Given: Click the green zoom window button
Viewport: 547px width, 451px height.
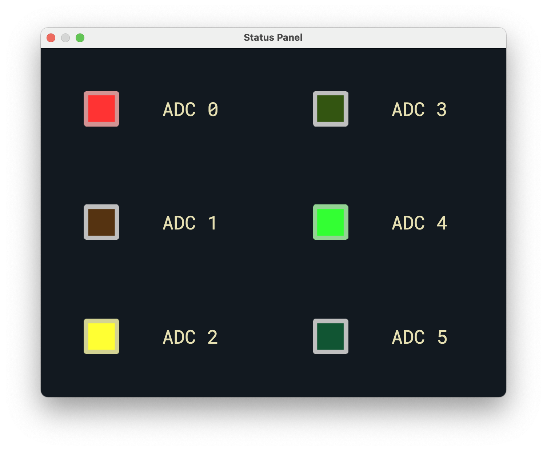Looking at the screenshot, I should (x=80, y=37).
